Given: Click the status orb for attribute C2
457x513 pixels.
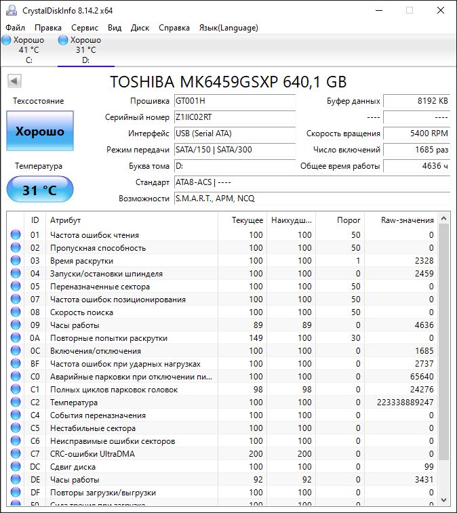Looking at the screenshot, I should 16,402.
